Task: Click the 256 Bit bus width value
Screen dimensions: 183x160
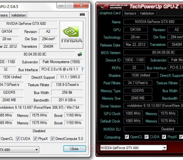Action: [x=67, y=92]
